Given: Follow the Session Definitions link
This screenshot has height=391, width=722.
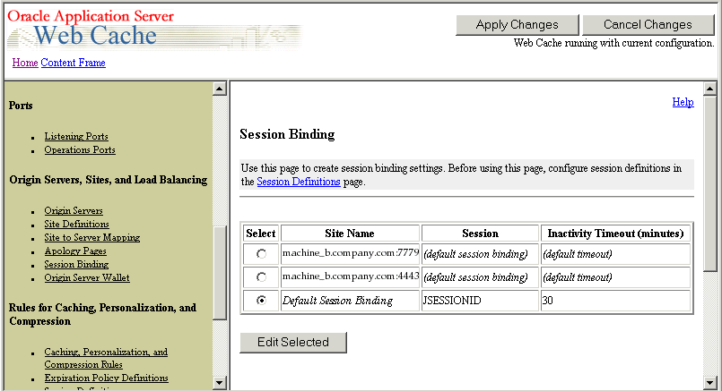Looking at the screenshot, I should click(x=299, y=182).
